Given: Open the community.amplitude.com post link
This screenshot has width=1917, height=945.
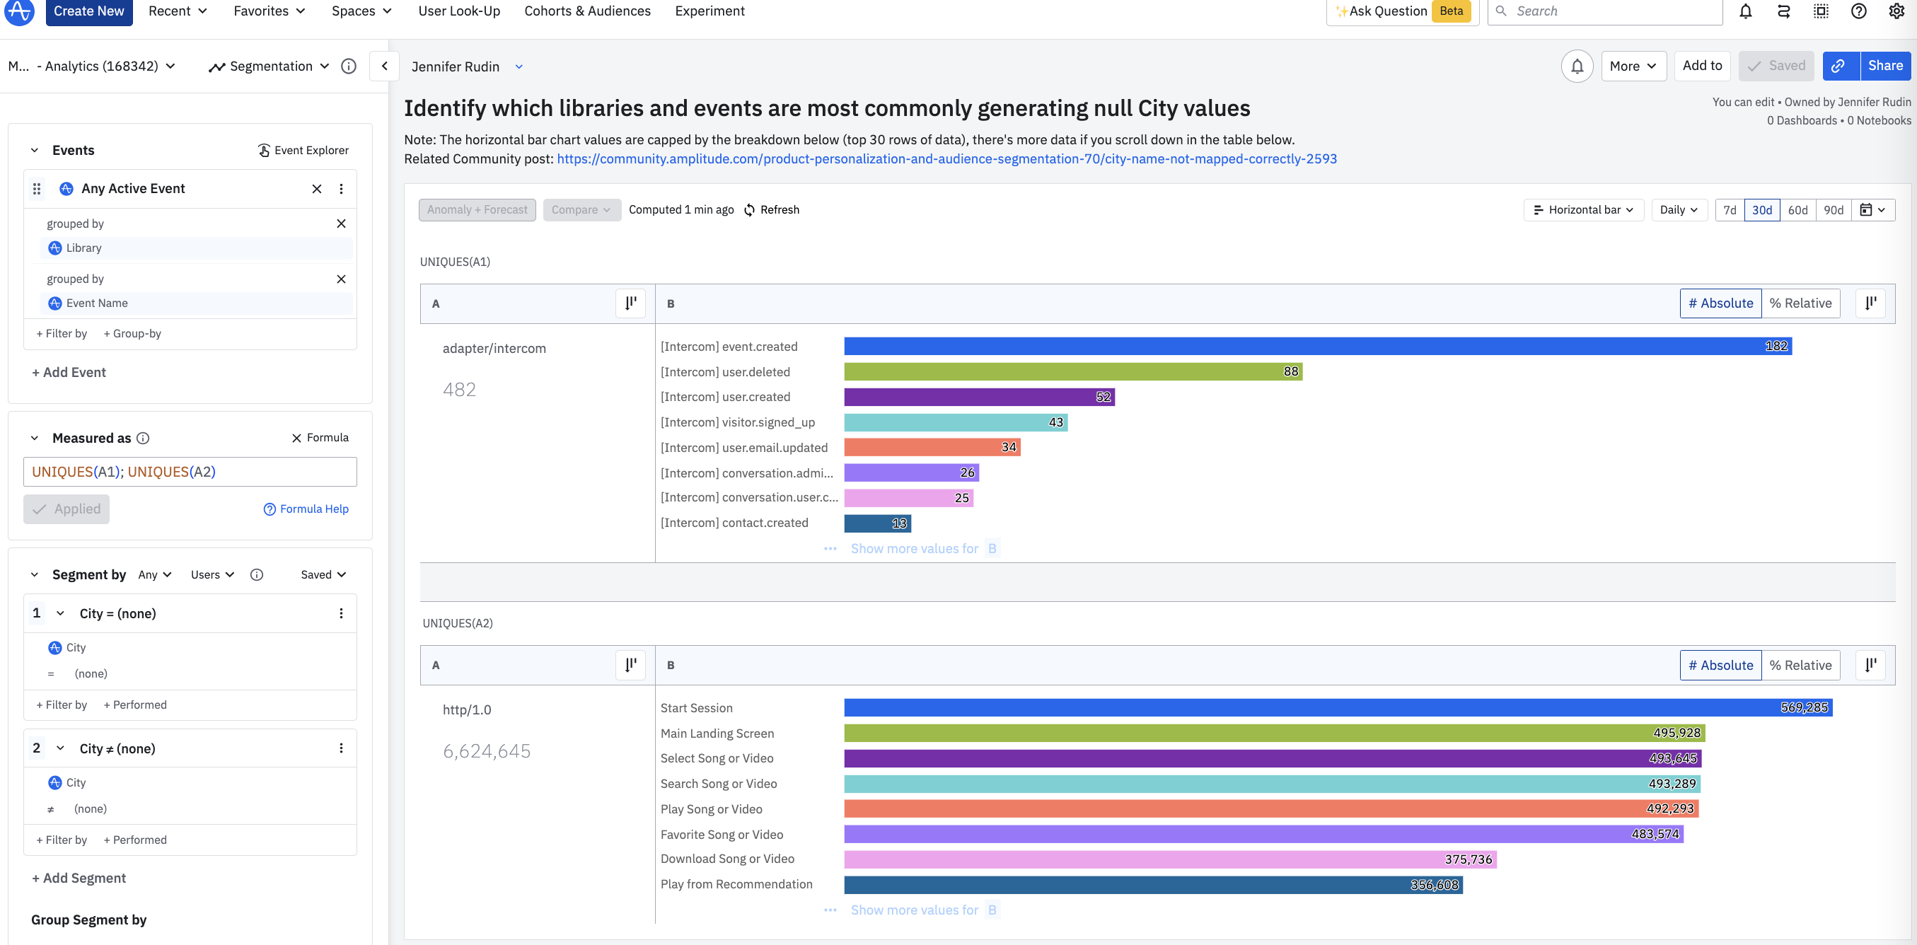Looking at the screenshot, I should click(946, 159).
